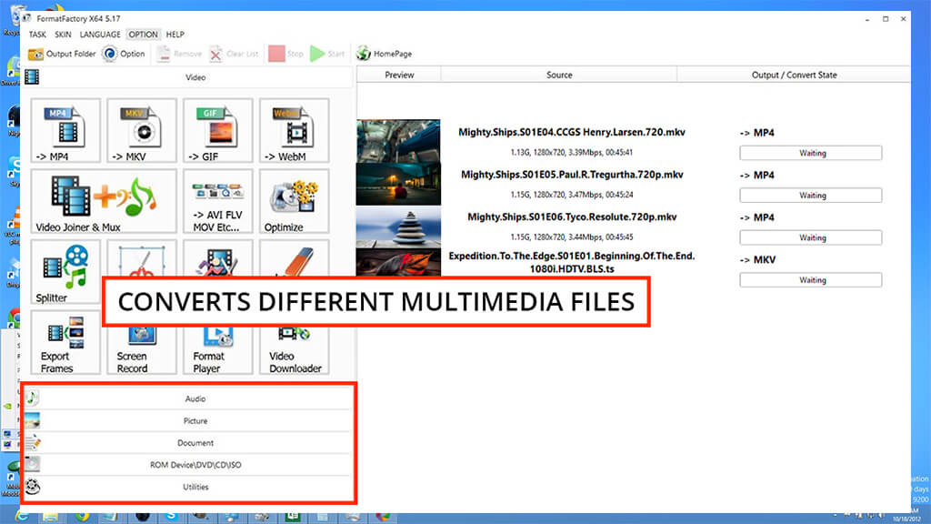Click the Output Folder toolbar button
Image resolution: width=931 pixels, height=524 pixels.
pos(62,54)
